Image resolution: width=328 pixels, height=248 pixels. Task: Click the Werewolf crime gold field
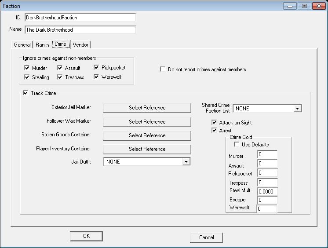267,209
